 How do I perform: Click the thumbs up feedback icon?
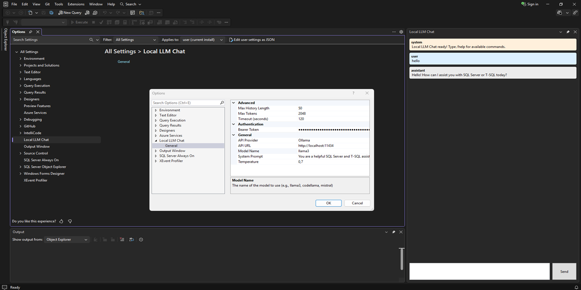click(x=61, y=221)
